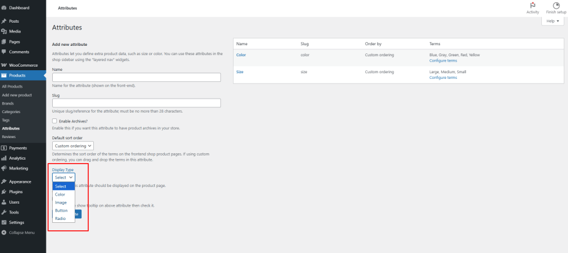Enable the Archives checkbox
Viewport: 568px width, 253px height.
[55, 121]
